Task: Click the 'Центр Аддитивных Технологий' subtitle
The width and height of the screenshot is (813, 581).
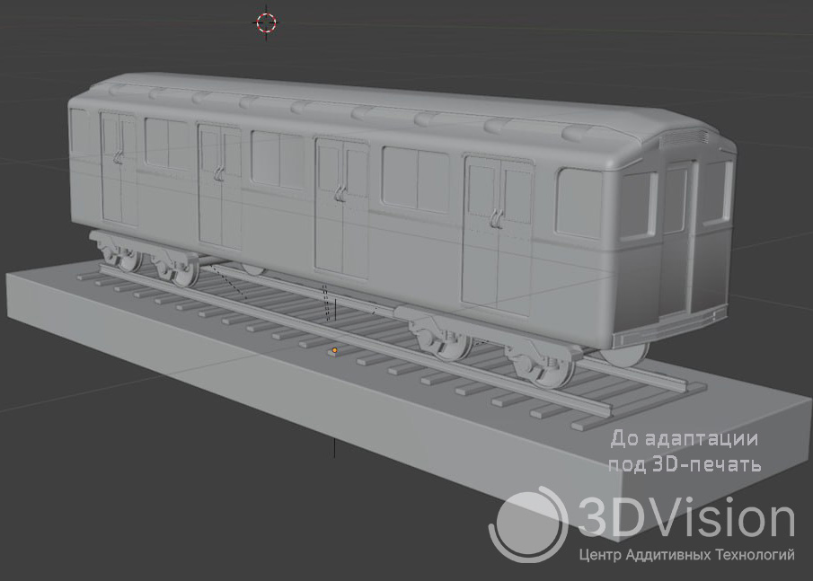Action: point(687,555)
